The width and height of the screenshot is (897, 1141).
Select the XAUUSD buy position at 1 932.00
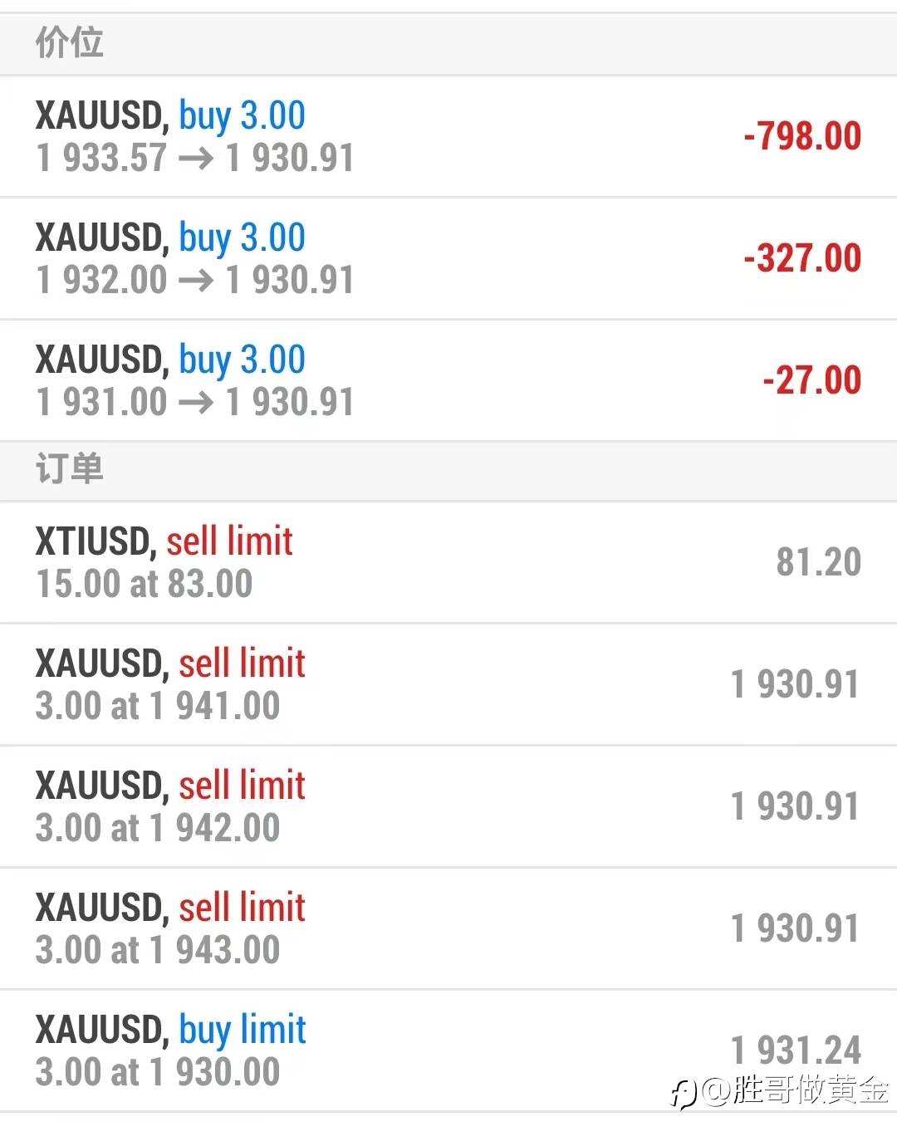tap(448, 258)
